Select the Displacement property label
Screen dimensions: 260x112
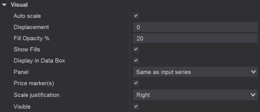31,27
